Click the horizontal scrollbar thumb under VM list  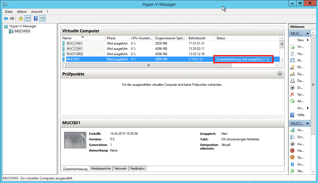pos(149,65)
